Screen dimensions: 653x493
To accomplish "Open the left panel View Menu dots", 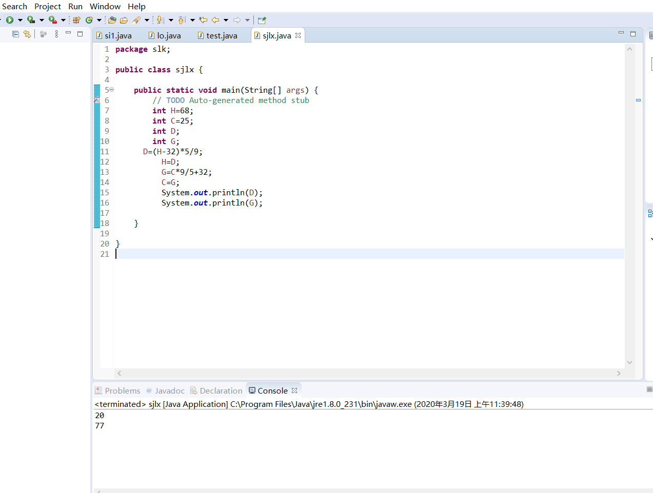I will 56,34.
